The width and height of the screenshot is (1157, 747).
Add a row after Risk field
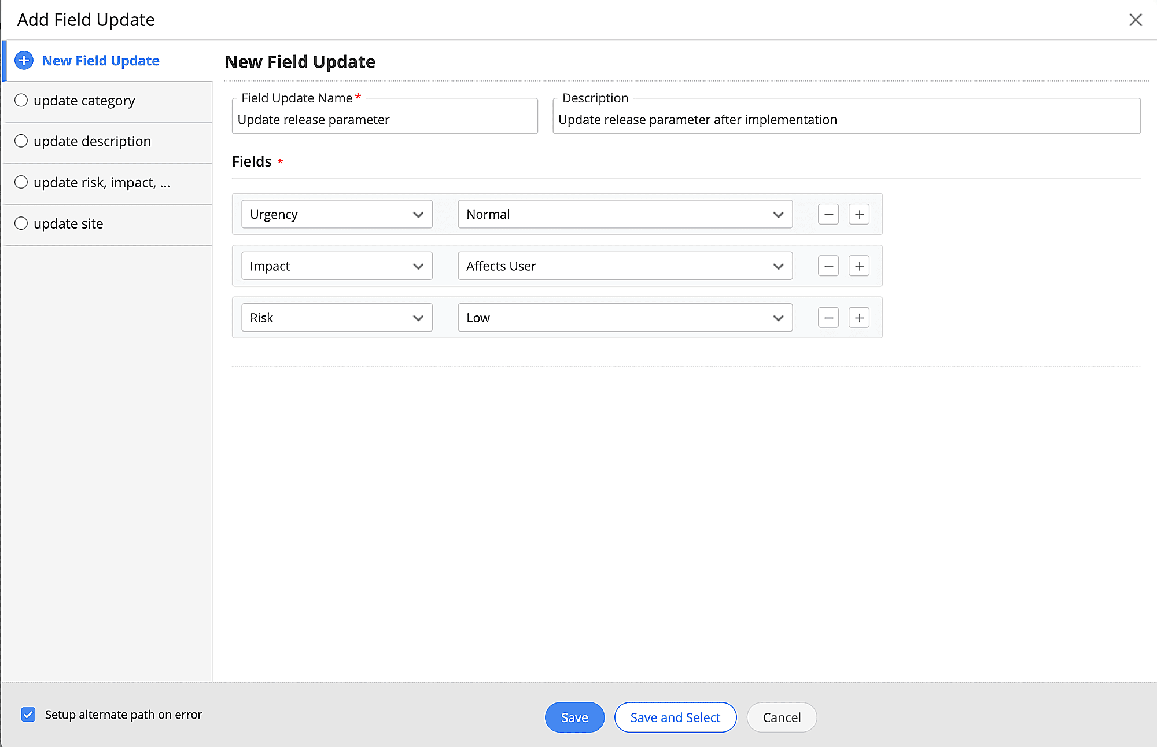tap(859, 318)
